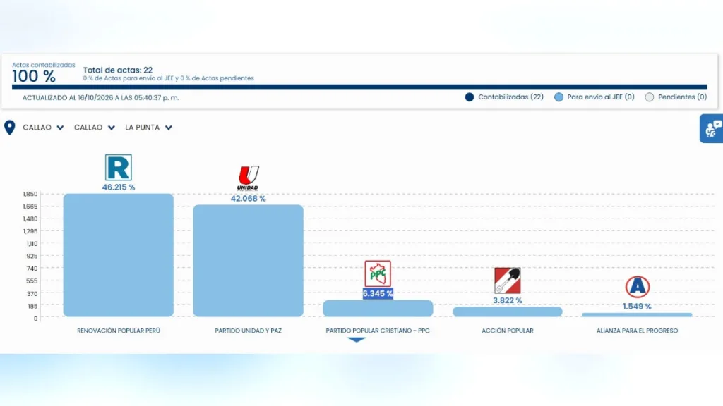The height and width of the screenshot is (406, 723).
Task: Click the 3.822 % label
Action: [507, 300]
